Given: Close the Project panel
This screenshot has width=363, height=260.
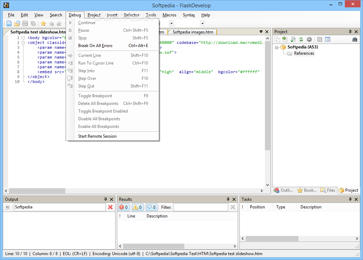Looking at the screenshot, I should tap(356, 32).
